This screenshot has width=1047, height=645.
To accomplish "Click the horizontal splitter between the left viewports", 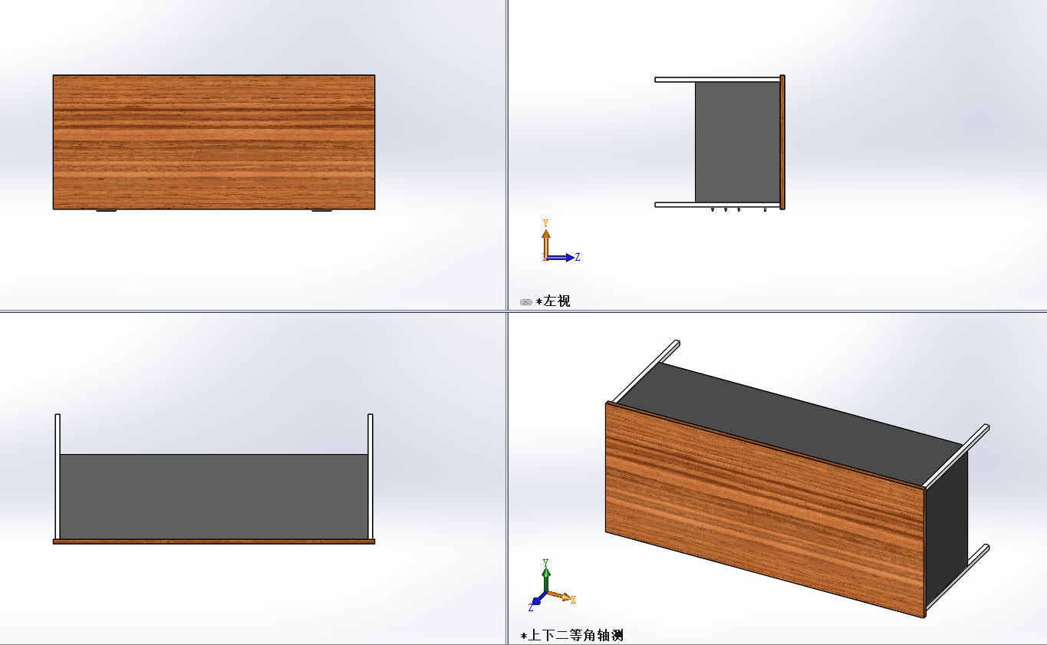I will 253,311.
